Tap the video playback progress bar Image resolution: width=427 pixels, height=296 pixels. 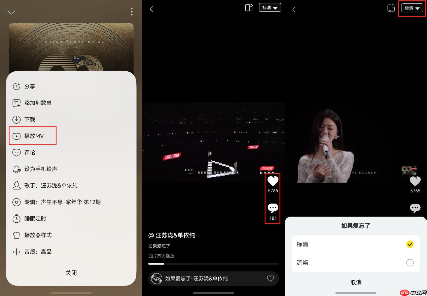point(214,264)
